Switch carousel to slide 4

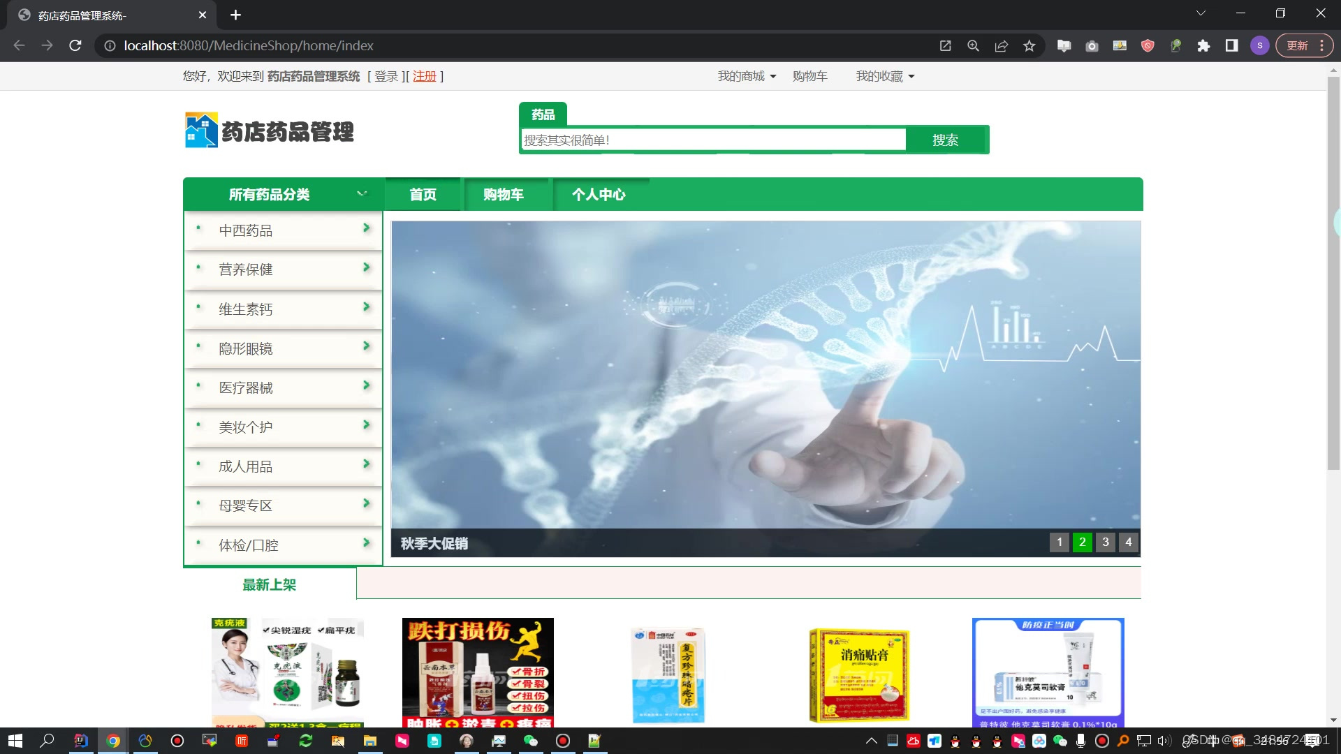(1128, 542)
